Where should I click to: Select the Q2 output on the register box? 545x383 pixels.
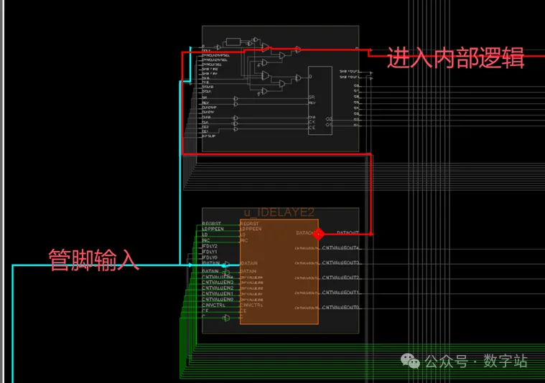329,119
